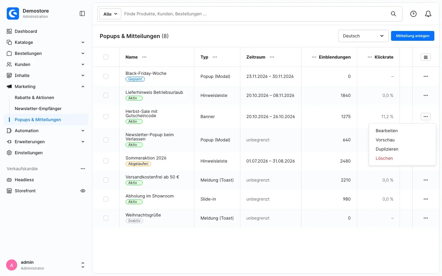This screenshot has width=442, height=276.
Task: Focus the search input field
Action: 255,14
